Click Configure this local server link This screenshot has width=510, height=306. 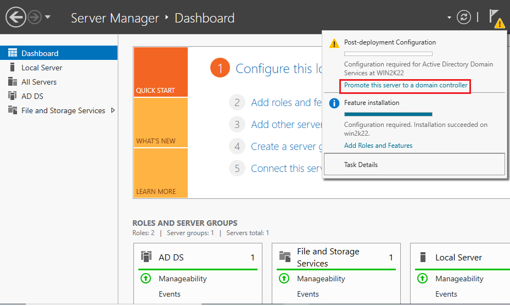click(x=279, y=69)
